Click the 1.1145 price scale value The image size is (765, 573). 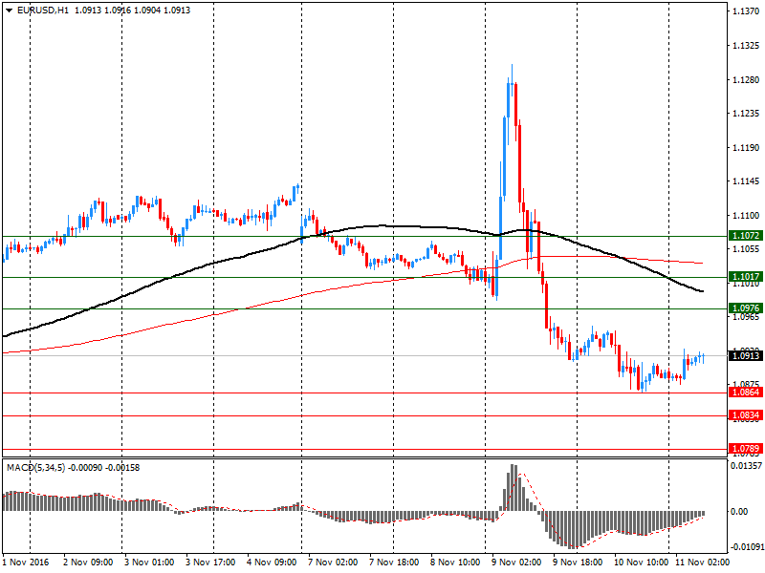coord(746,181)
